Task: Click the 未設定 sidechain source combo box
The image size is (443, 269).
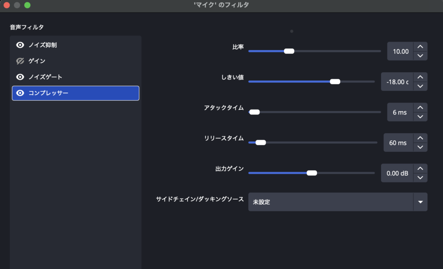Action: pyautogui.click(x=330, y=202)
